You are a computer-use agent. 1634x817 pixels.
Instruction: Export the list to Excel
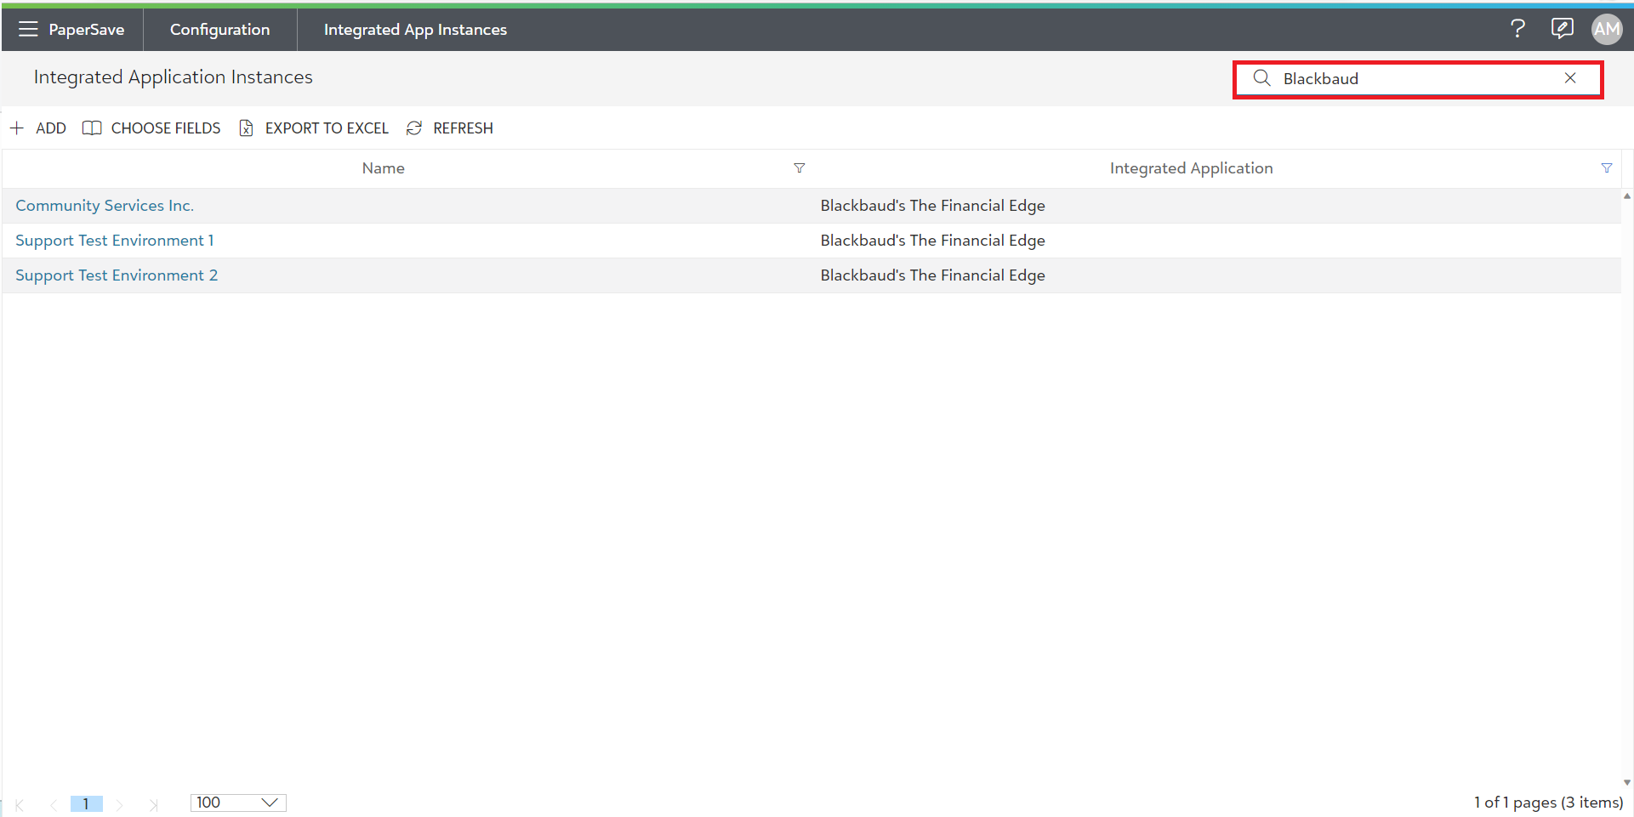click(x=314, y=128)
